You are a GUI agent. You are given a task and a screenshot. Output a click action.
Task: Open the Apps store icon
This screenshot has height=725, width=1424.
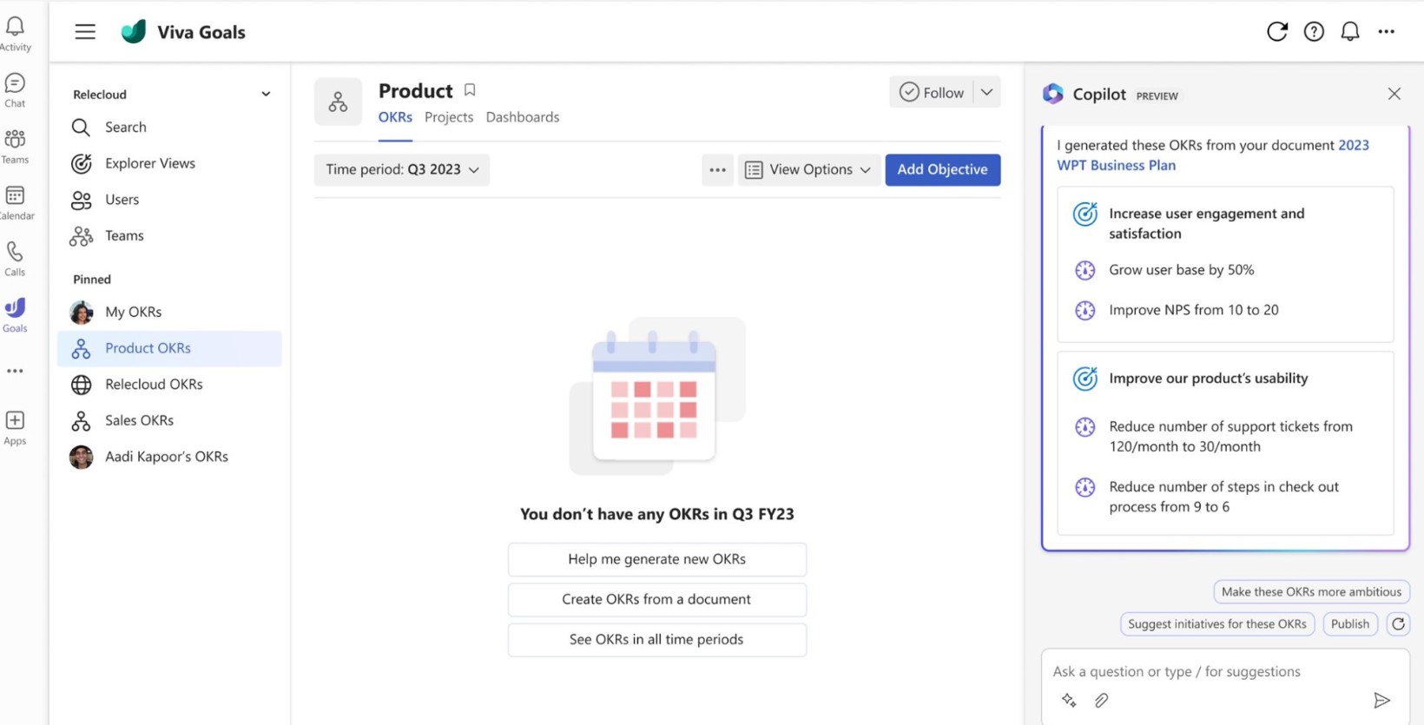click(15, 428)
